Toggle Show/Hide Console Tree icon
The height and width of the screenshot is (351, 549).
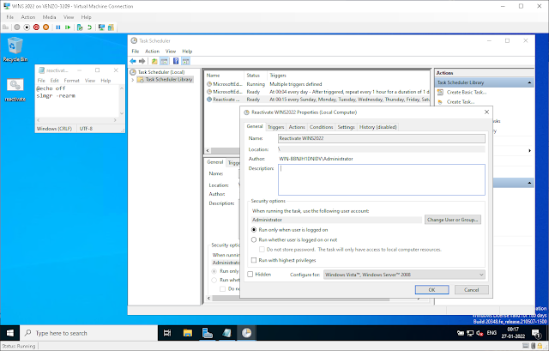coord(164,61)
